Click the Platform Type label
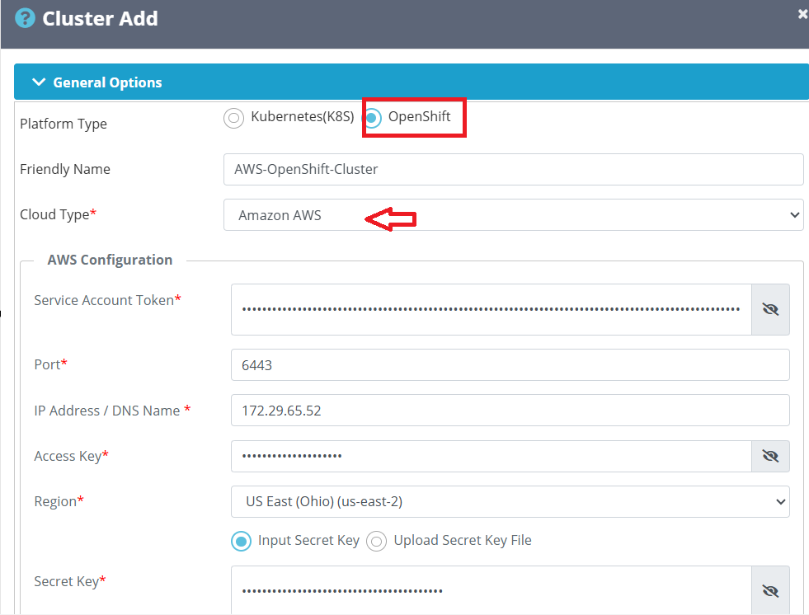 63,124
